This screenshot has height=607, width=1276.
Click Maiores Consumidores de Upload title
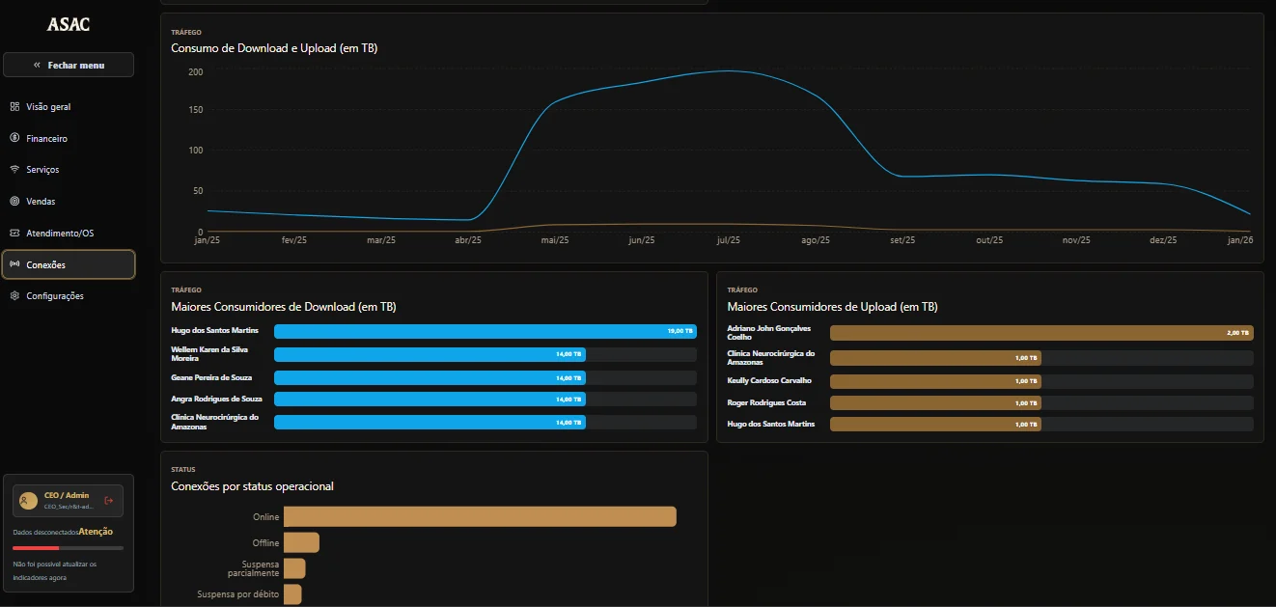coord(832,307)
